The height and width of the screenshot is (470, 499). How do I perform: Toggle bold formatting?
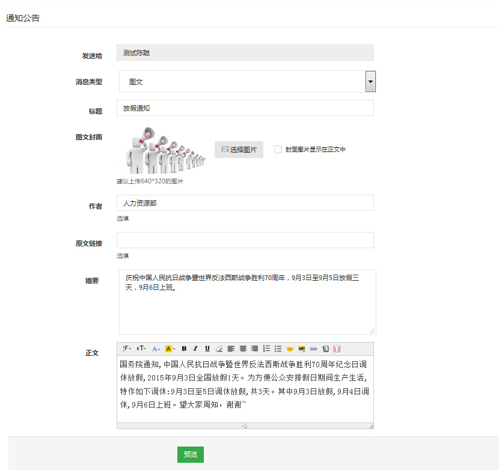(184, 349)
